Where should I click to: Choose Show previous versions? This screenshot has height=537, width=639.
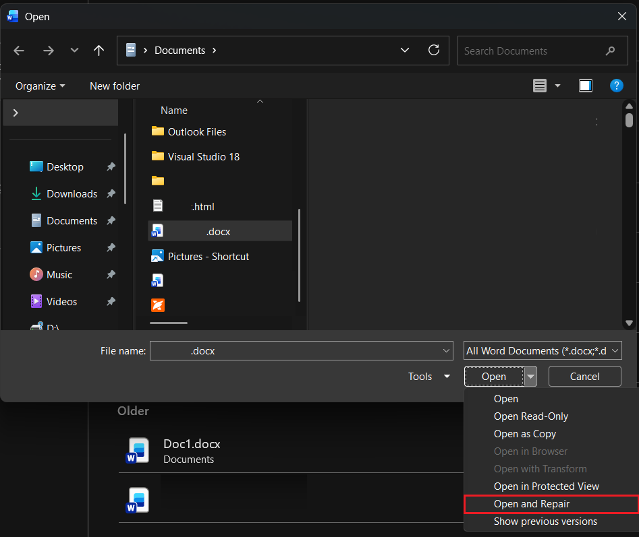[545, 521]
